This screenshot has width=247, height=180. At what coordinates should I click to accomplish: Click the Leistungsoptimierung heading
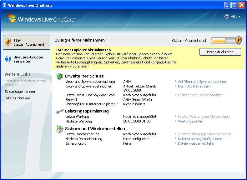pos(87,111)
